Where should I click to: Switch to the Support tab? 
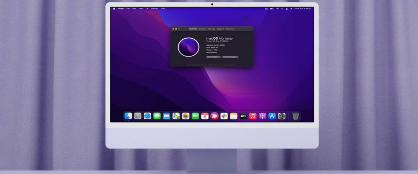click(220, 29)
